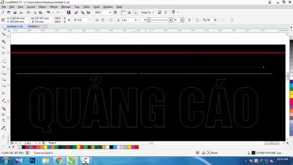293x165 pixels.
Task: Toggle lock ratio padlock
Action: (x=69, y=20)
